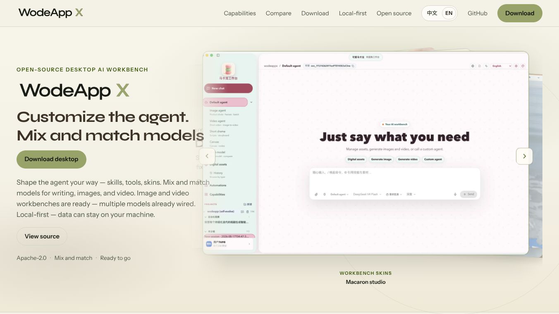The height and width of the screenshot is (314, 559).
Task: Visit the GitHub link in the header
Action: pos(478,13)
